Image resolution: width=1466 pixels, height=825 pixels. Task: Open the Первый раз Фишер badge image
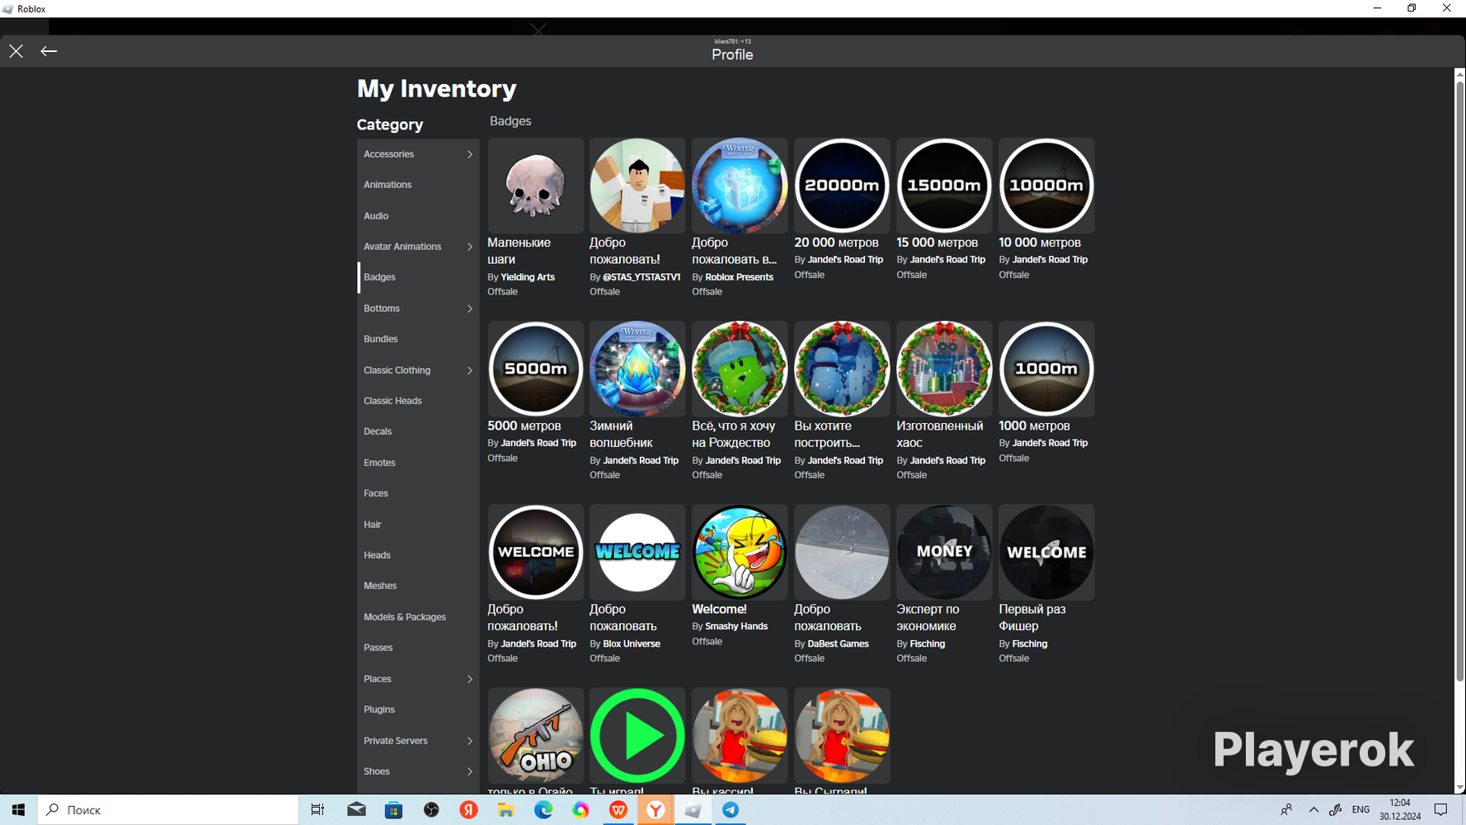1046,552
